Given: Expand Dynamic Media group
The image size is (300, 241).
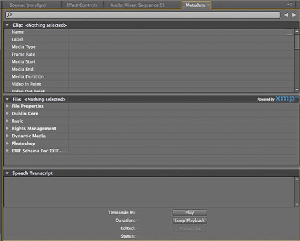Looking at the screenshot, I should coord(8,136).
